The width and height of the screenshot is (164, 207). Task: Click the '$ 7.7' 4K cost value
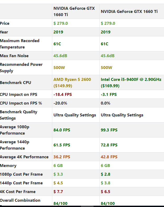click(x=58, y=192)
